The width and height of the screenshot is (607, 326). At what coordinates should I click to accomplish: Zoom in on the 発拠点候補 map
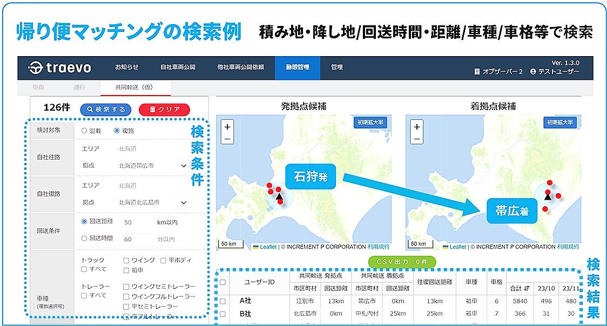[x=227, y=127]
